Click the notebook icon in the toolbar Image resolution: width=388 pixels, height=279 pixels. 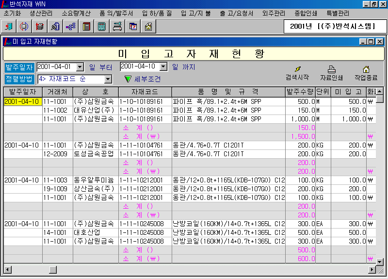(x=86, y=26)
